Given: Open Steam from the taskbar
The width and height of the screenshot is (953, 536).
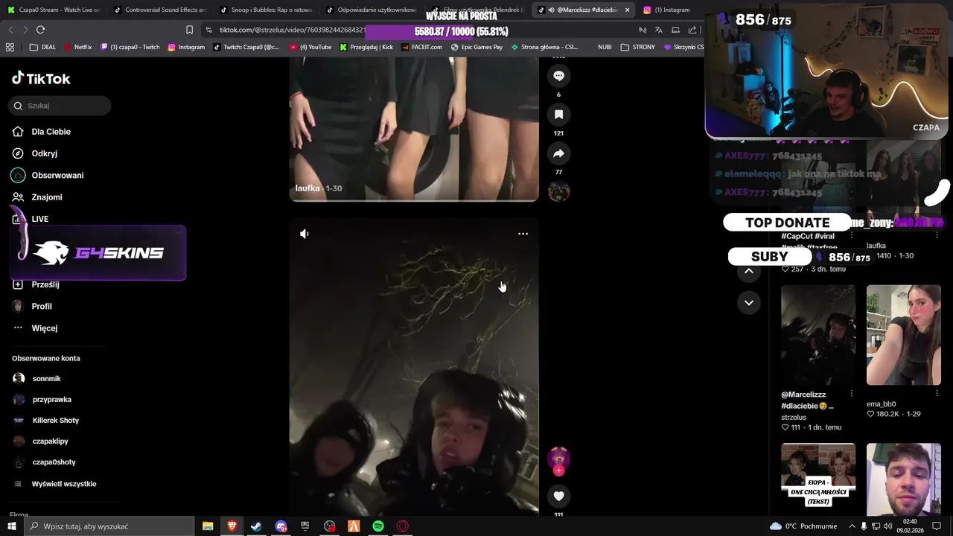Looking at the screenshot, I should click(x=256, y=526).
